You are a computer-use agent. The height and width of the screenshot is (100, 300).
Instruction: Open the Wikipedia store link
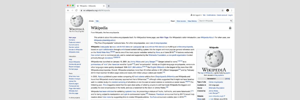74,52
